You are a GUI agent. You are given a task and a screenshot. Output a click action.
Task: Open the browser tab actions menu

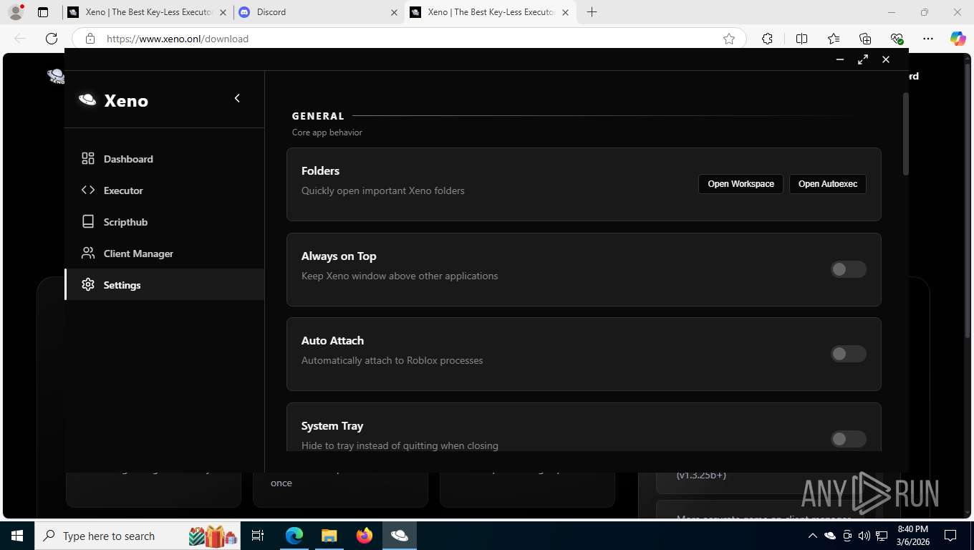pos(43,12)
